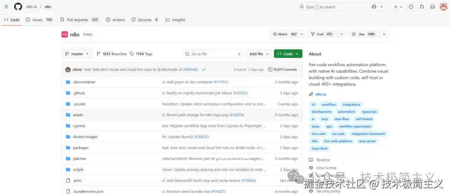Select the self-hosted topic tag

(364, 119)
